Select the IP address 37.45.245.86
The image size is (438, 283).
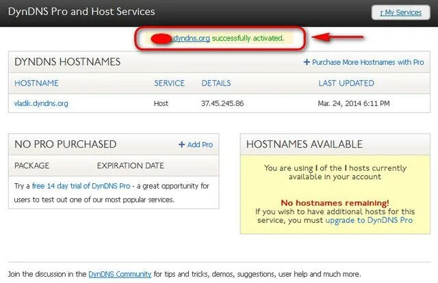[222, 103]
